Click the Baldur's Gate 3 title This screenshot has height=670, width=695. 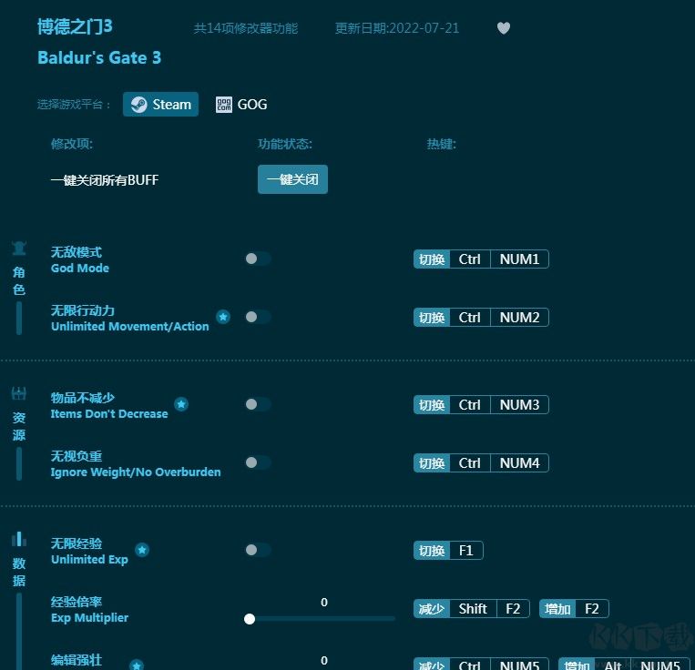click(x=99, y=57)
